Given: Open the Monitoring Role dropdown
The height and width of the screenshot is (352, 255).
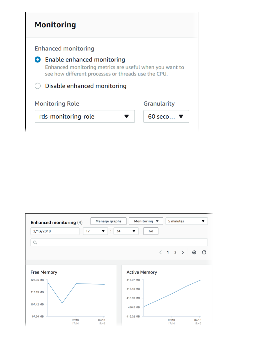Looking at the screenshot, I should pyautogui.click(x=84, y=116).
